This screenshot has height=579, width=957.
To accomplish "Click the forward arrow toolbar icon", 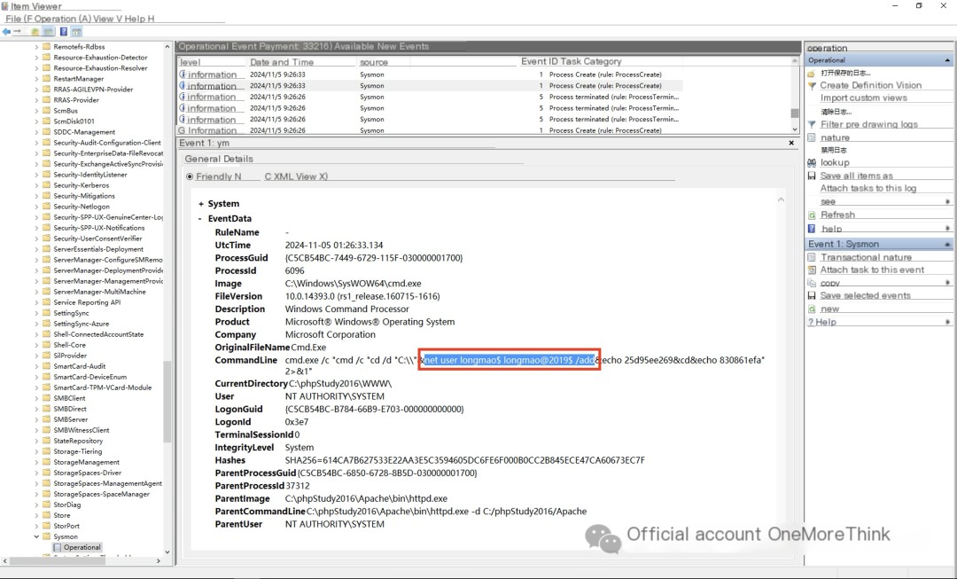I will pos(18,32).
